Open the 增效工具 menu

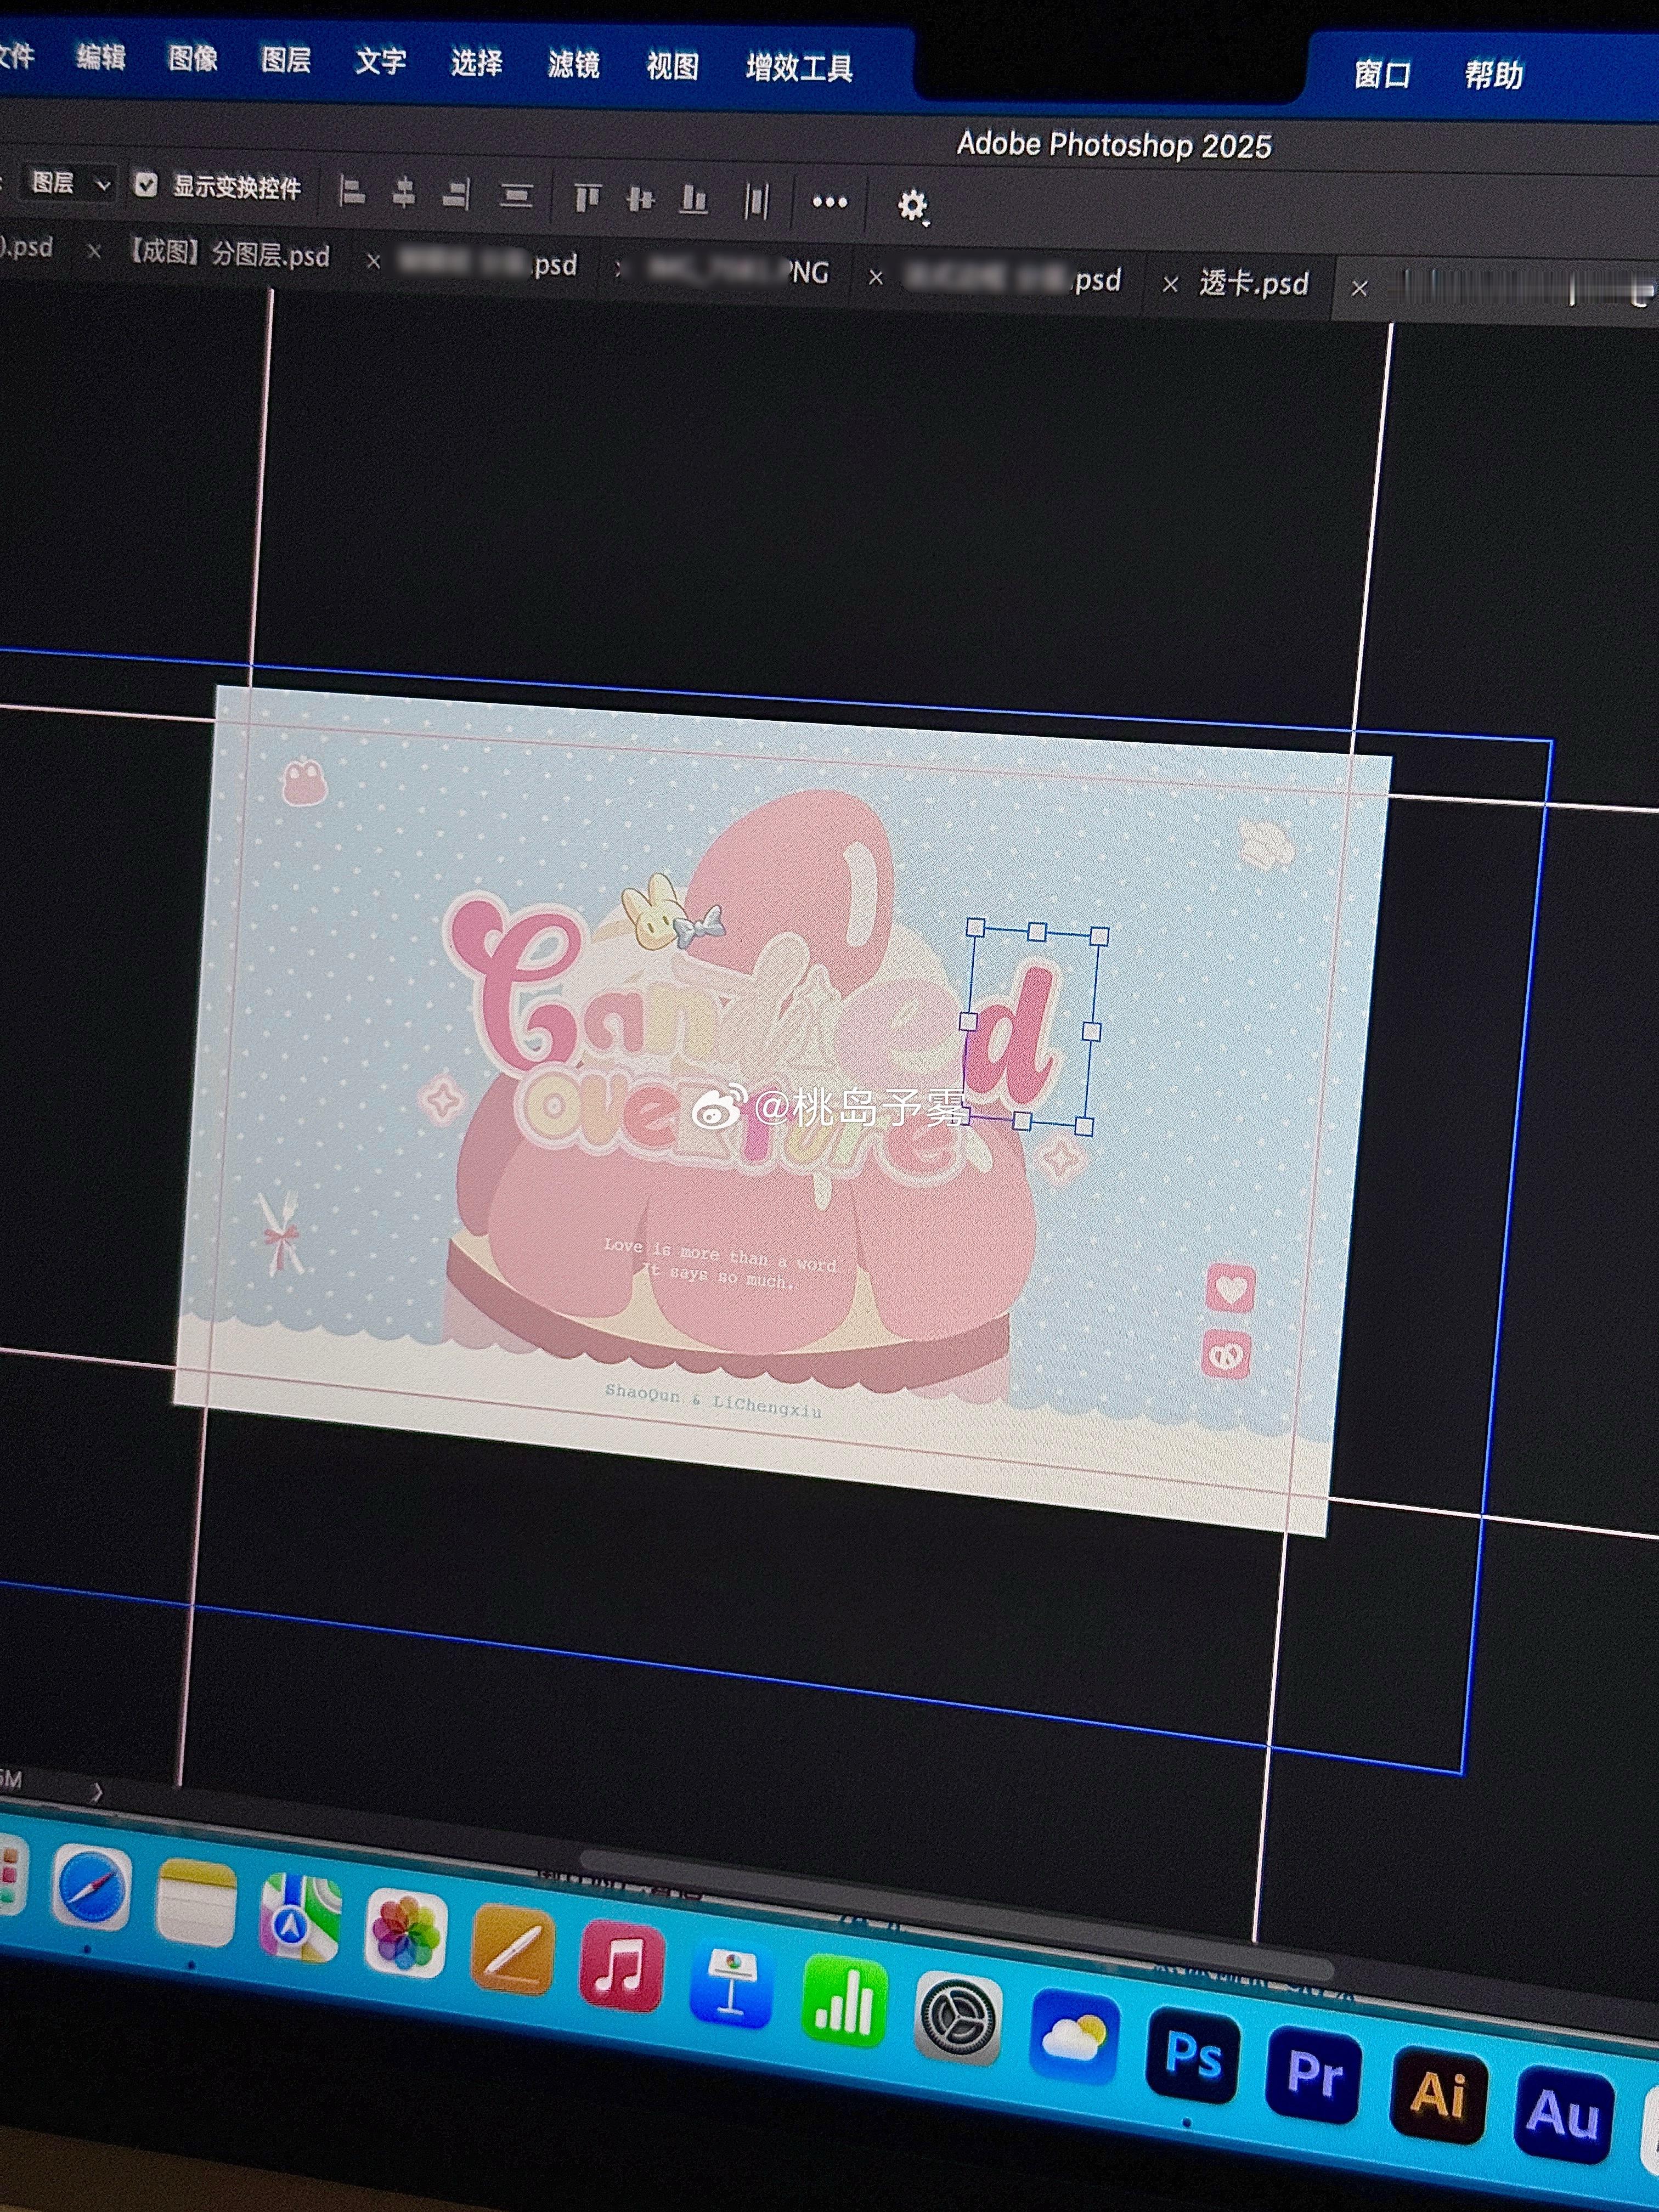799,69
